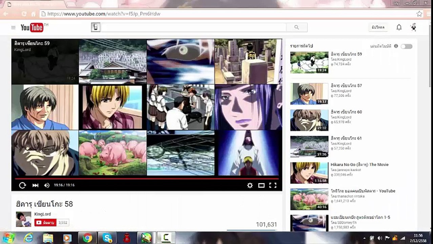
Task: Open the KingLord channel avatar
Action: point(23,219)
